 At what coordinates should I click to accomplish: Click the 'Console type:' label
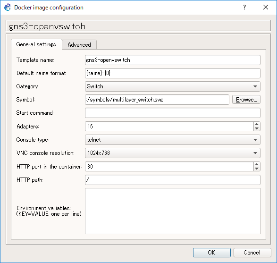coord(33,140)
